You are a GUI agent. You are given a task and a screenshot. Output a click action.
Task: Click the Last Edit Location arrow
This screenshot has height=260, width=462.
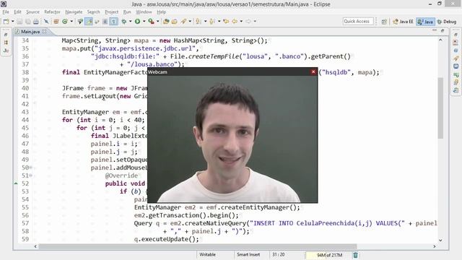pyautogui.click(x=226, y=22)
